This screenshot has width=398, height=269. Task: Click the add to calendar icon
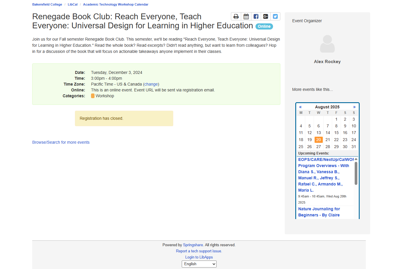coord(246,16)
